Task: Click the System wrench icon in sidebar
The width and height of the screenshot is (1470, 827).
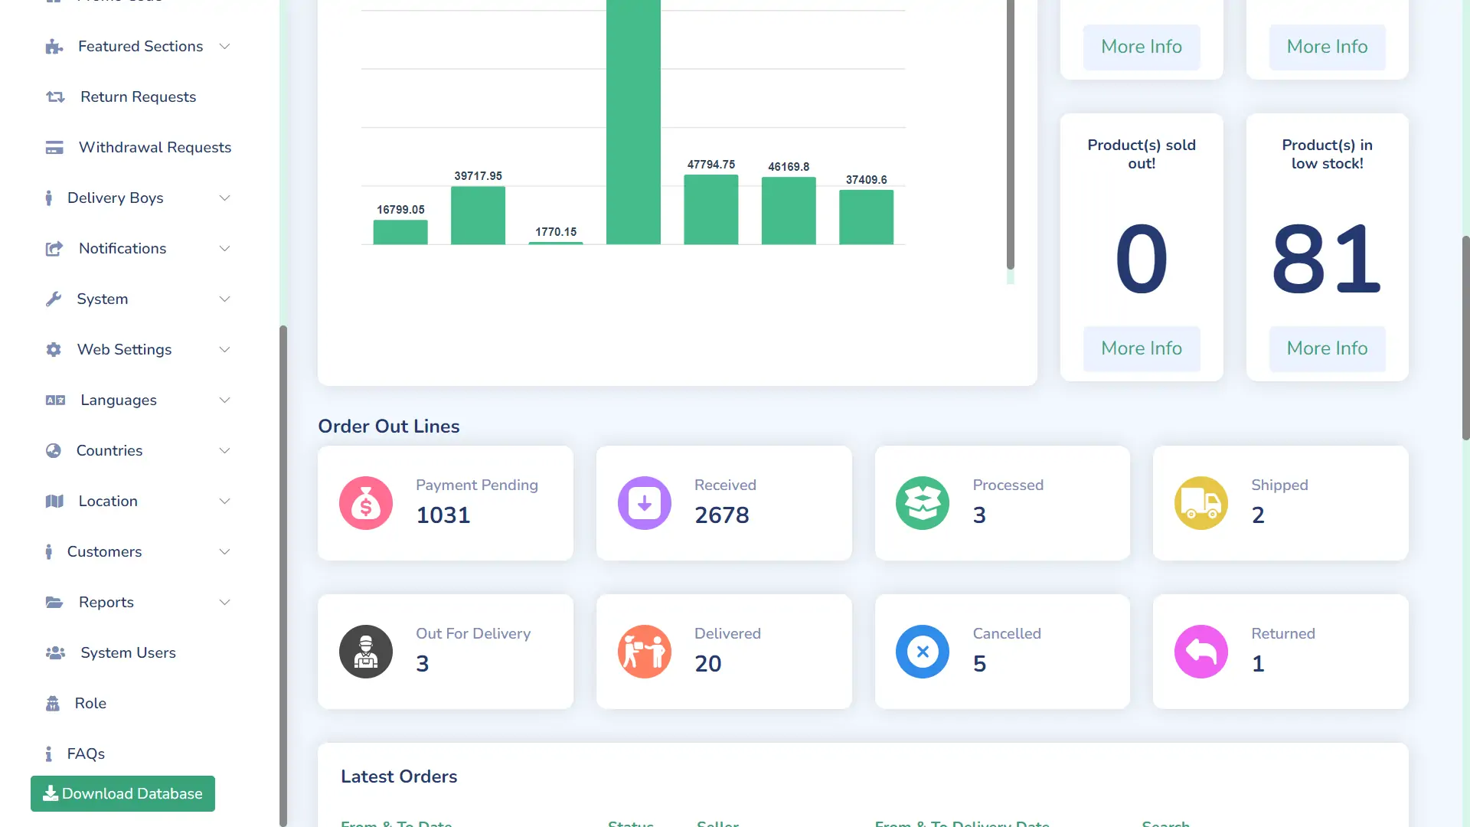Action: pyautogui.click(x=54, y=299)
